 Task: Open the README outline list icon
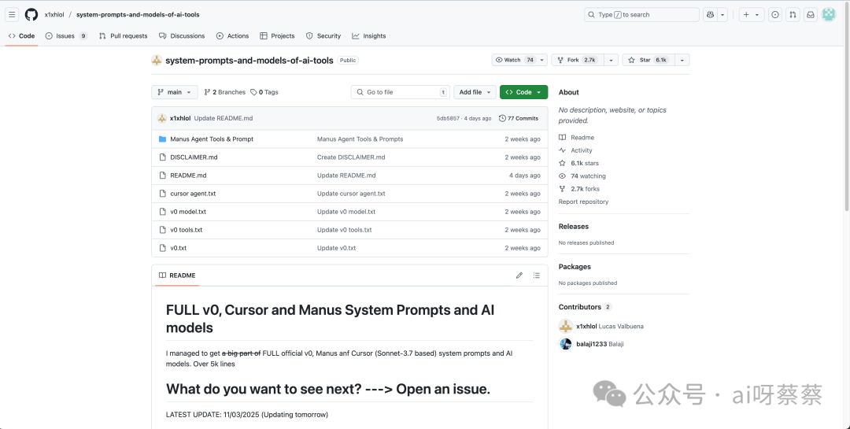(537, 276)
